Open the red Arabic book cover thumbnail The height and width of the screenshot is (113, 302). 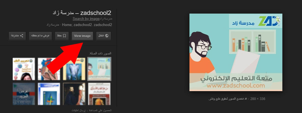pos(99,94)
